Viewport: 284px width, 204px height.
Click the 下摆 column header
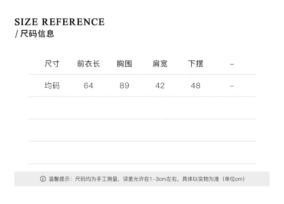point(196,64)
